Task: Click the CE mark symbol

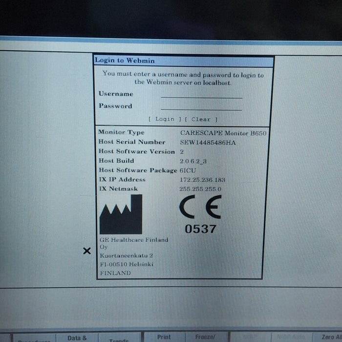Action: pyautogui.click(x=200, y=207)
